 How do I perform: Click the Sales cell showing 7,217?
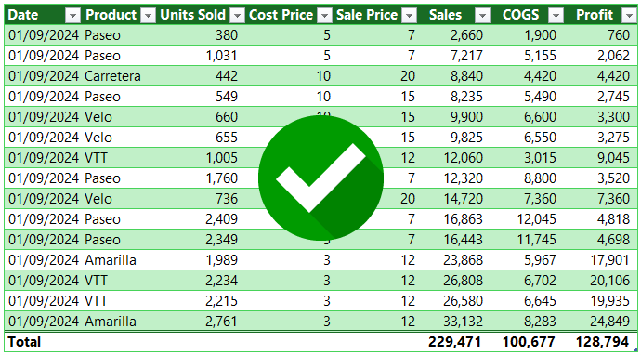pyautogui.click(x=466, y=56)
